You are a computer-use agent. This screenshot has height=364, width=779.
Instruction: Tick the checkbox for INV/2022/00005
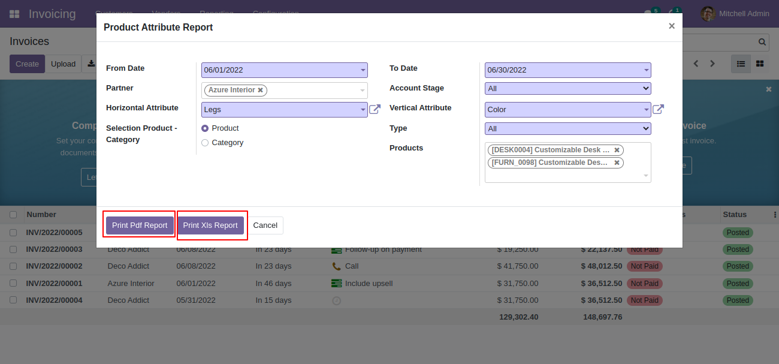click(13, 232)
